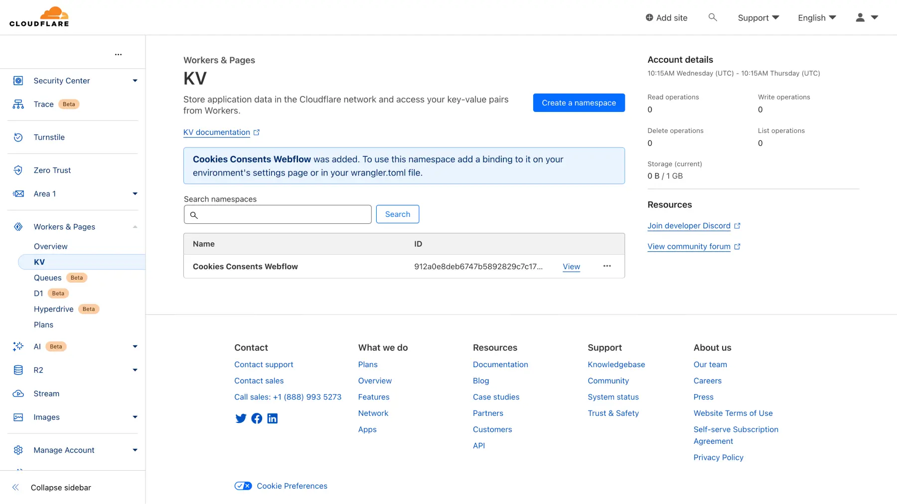Screen dimensions: 897x504
Task: Click the Collapse sidebar chevrons icon
Action: (x=15, y=488)
